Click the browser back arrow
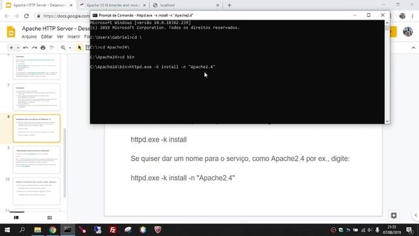 pos(7,16)
